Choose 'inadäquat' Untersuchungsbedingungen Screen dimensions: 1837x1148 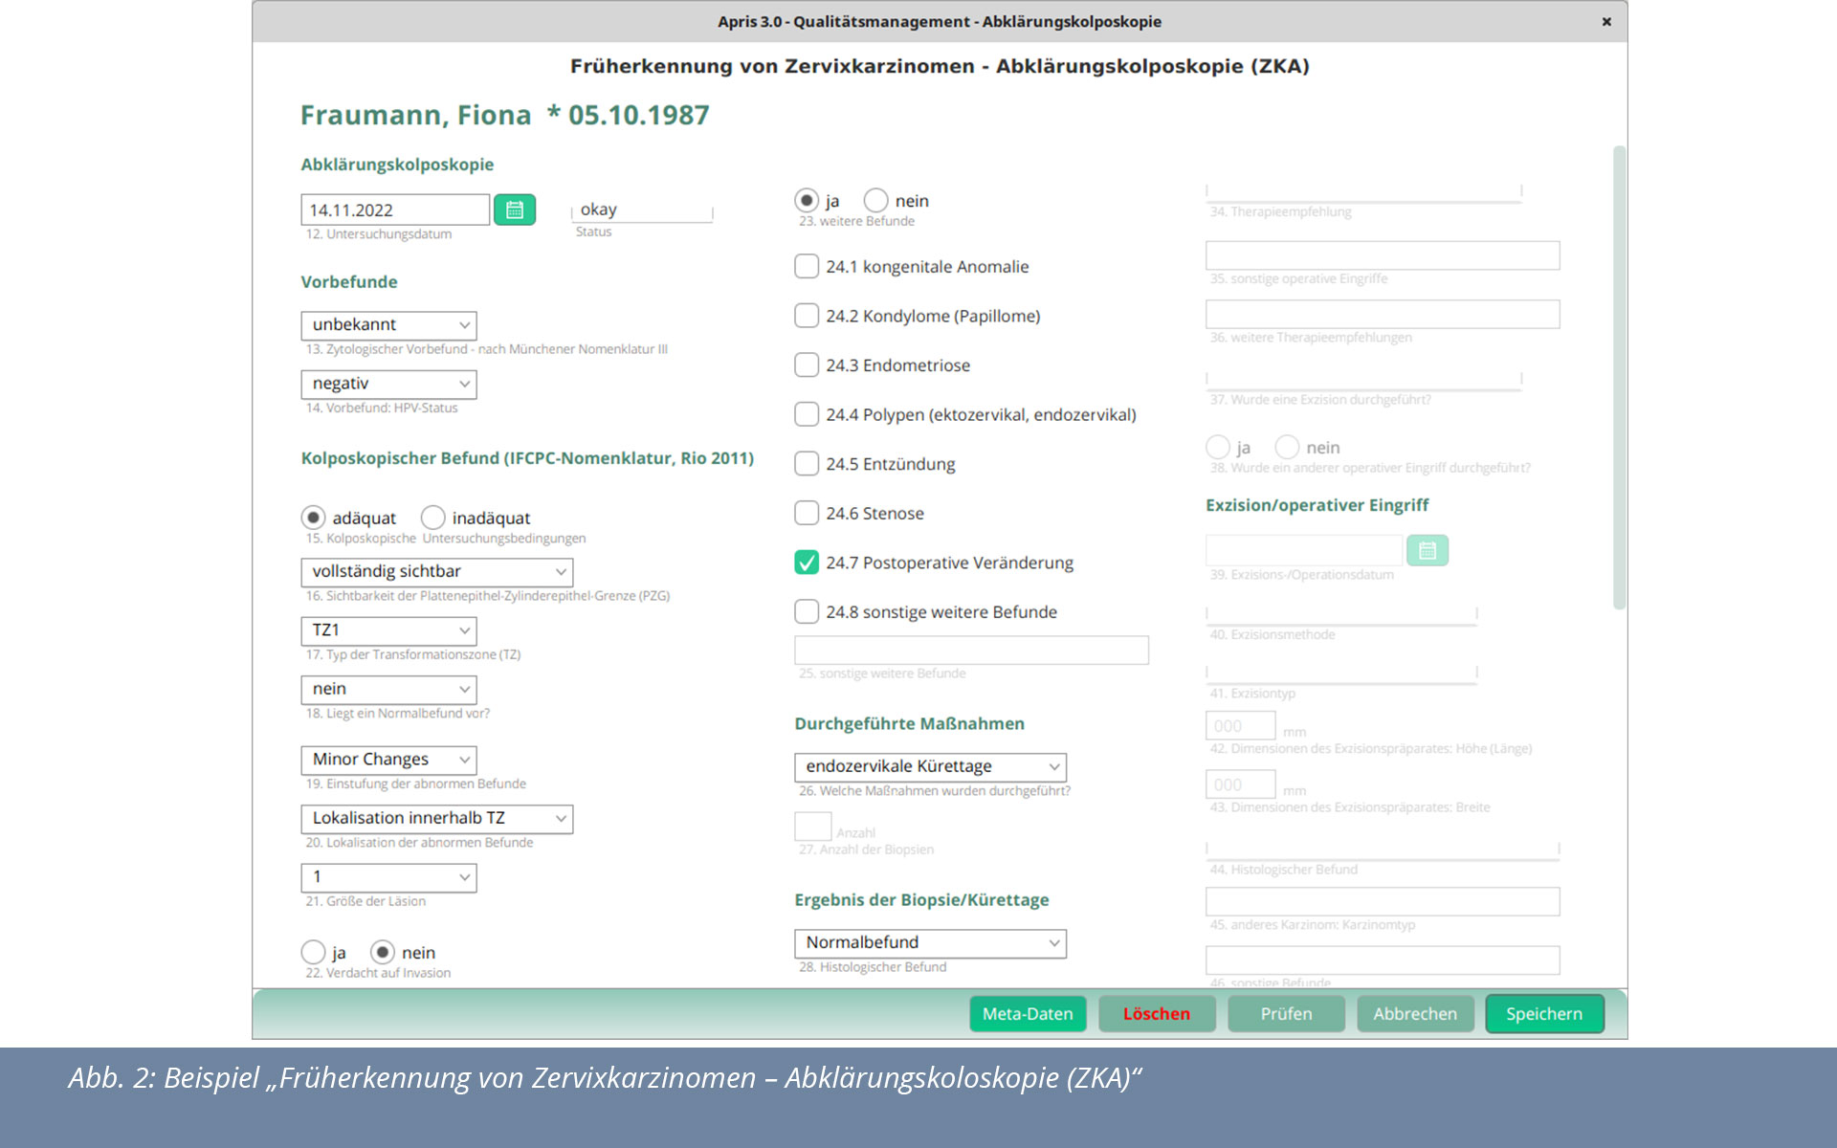click(432, 518)
